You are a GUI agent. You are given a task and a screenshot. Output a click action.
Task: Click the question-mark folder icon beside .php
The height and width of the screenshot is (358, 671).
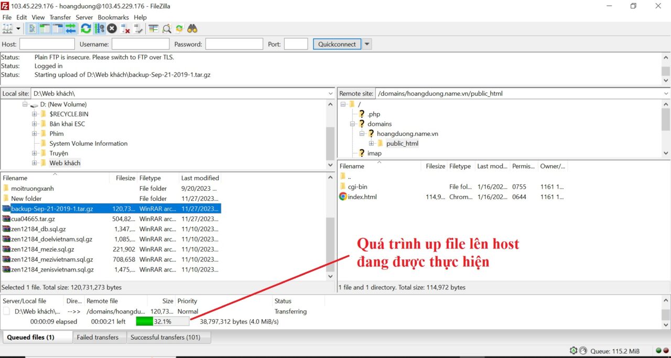[362, 114]
